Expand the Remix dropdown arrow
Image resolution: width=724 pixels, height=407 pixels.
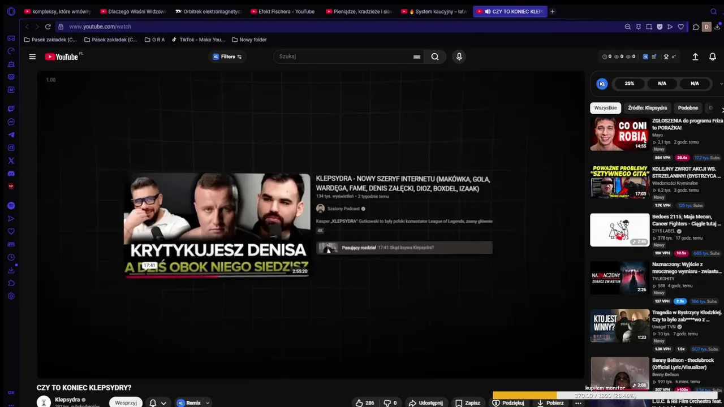coord(208,403)
